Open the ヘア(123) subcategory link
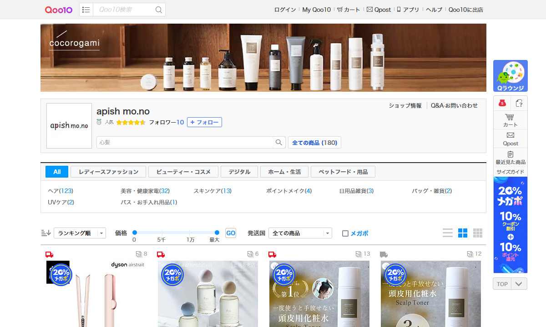546x327 pixels. [x=61, y=191]
